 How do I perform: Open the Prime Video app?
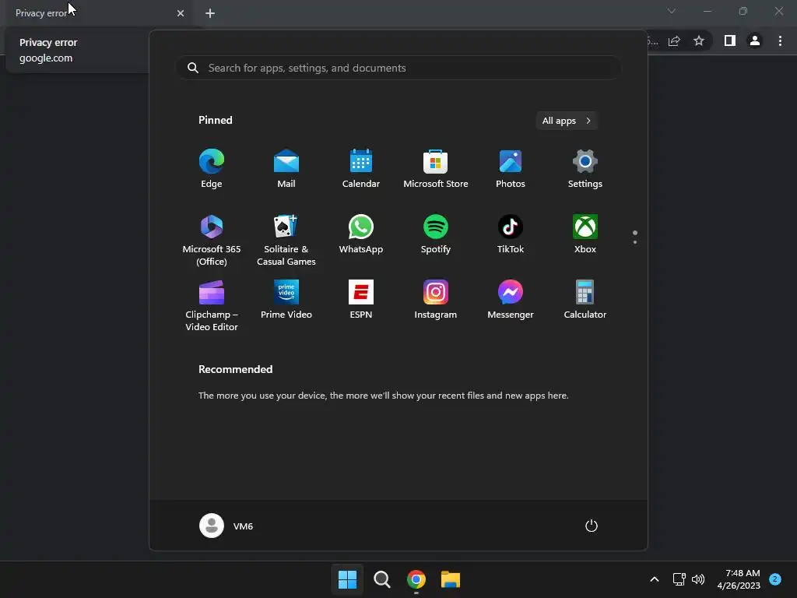(x=286, y=299)
